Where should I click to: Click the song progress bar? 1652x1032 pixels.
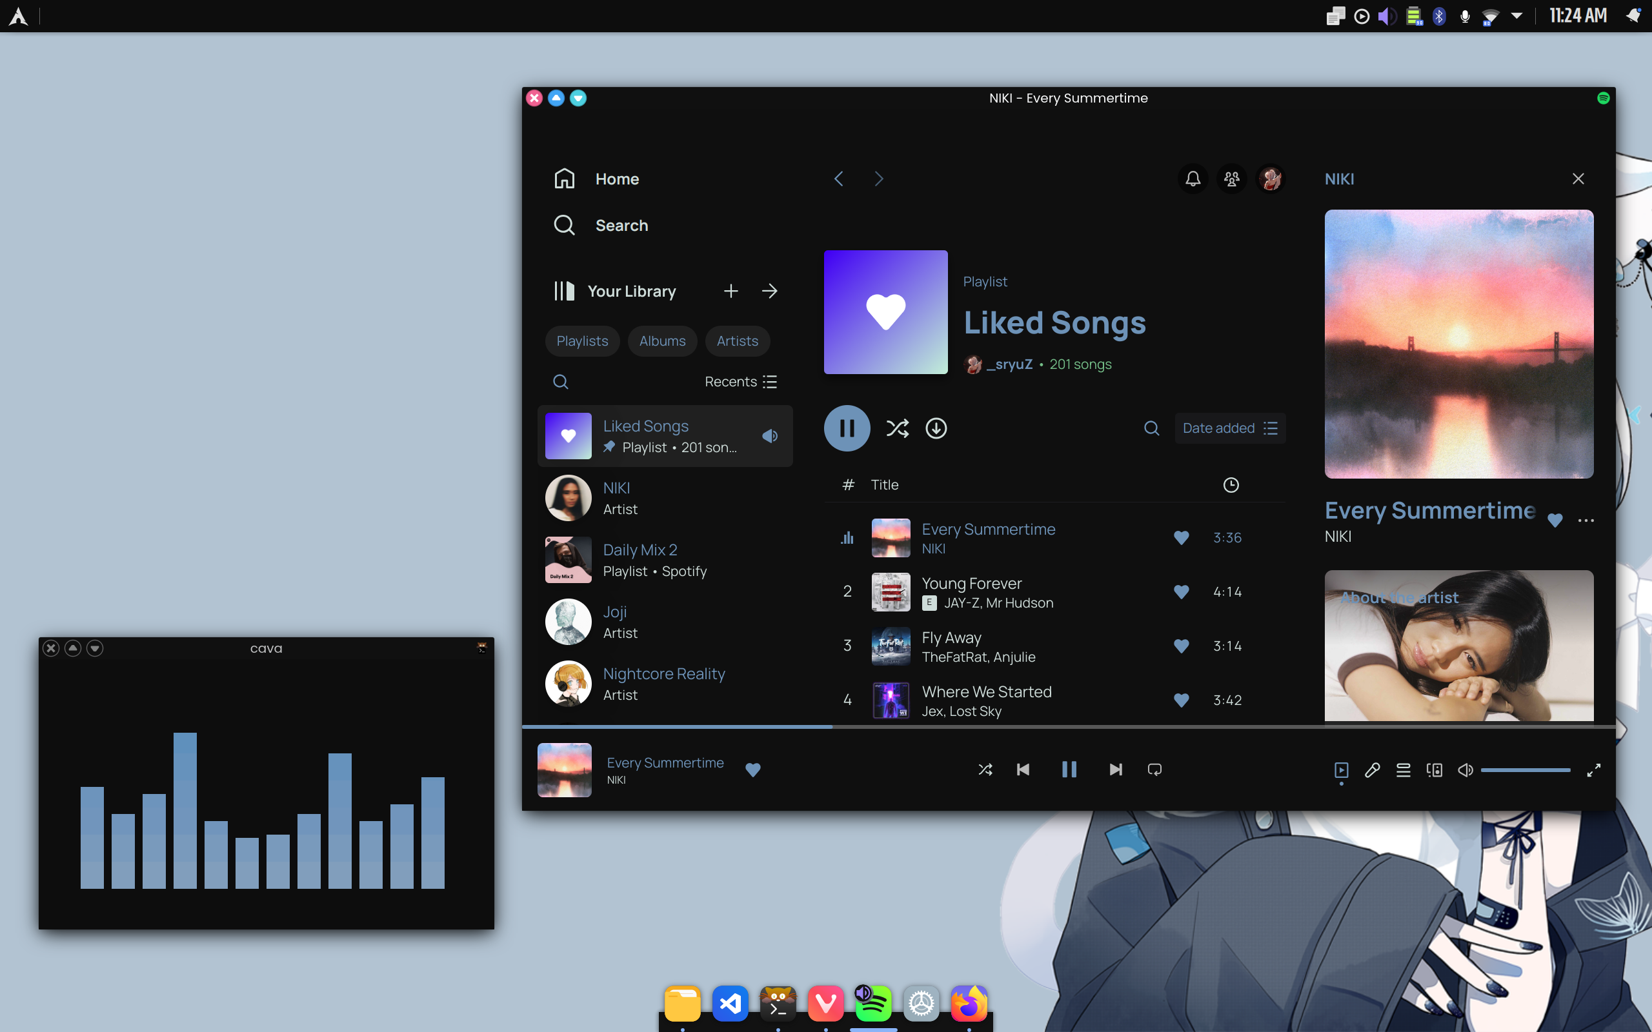tap(1069, 727)
